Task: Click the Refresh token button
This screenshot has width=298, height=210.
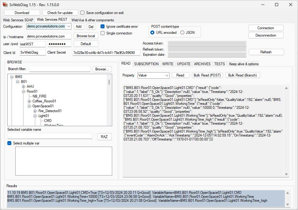Action: pos(266,52)
